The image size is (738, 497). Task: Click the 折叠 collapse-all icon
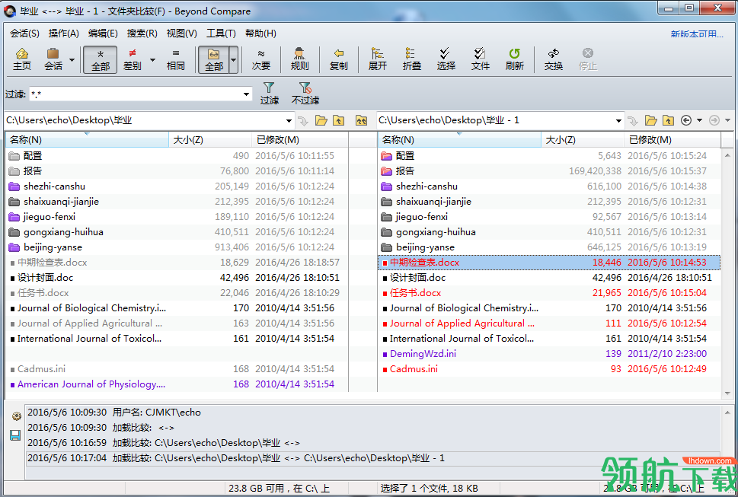click(x=411, y=59)
